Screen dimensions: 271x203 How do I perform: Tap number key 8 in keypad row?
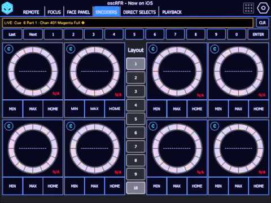pyautogui.click(x=196, y=34)
